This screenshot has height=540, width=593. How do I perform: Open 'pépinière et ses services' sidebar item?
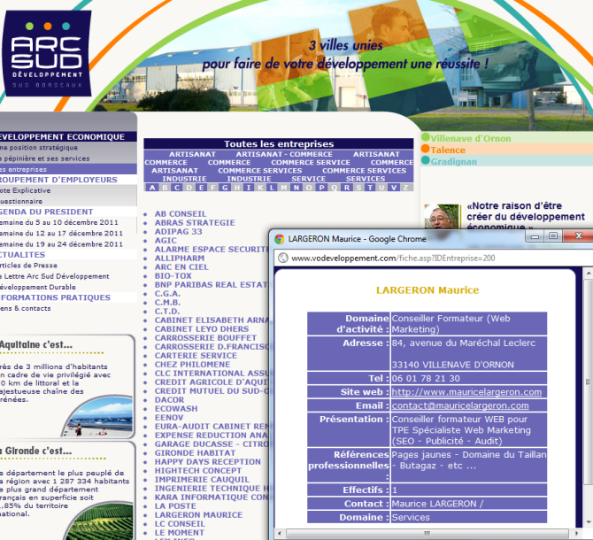(x=45, y=158)
